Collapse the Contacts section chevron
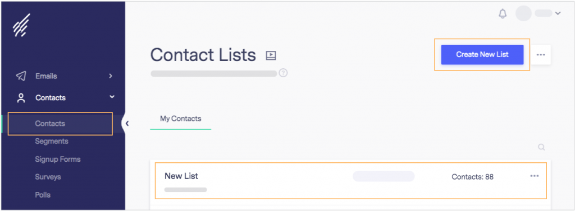 pyautogui.click(x=112, y=97)
